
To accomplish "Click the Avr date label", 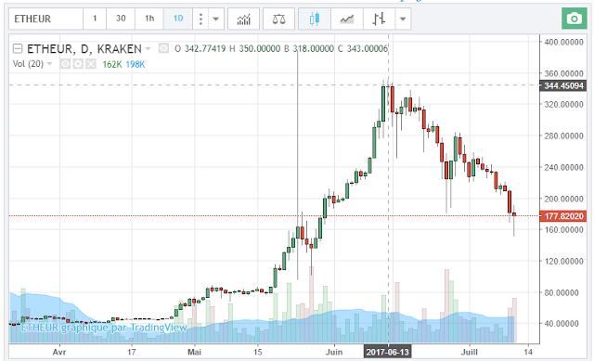I will (59, 352).
